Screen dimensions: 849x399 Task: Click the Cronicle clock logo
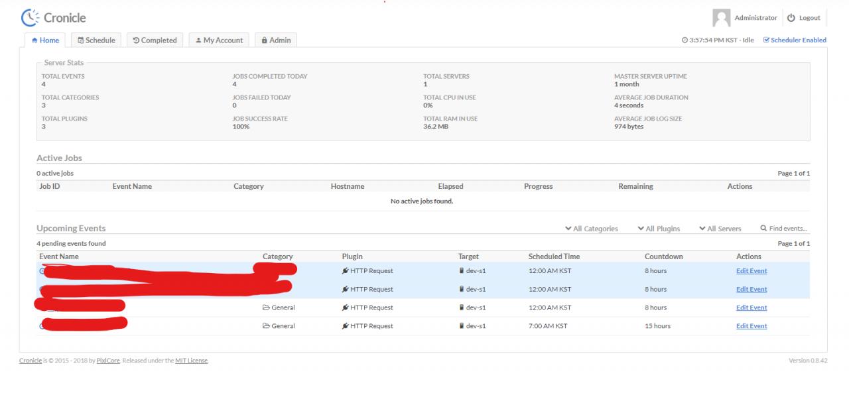pos(31,18)
